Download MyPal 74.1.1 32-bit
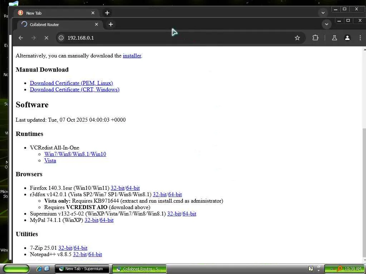 point(91,220)
